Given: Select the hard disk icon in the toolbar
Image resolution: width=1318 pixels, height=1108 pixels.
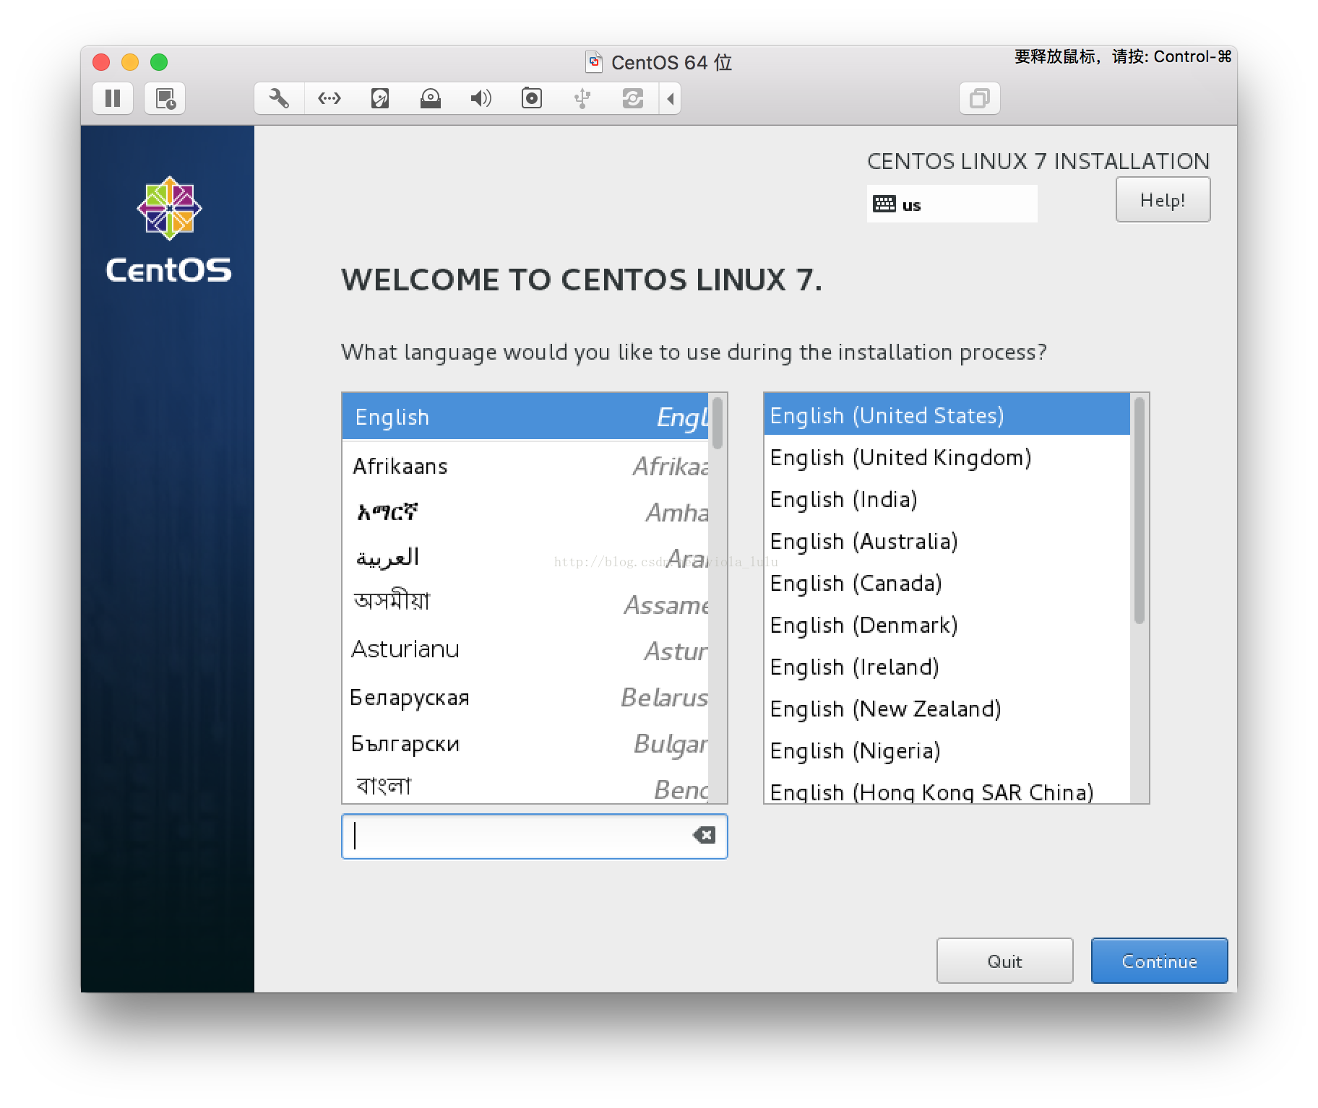Looking at the screenshot, I should [379, 98].
